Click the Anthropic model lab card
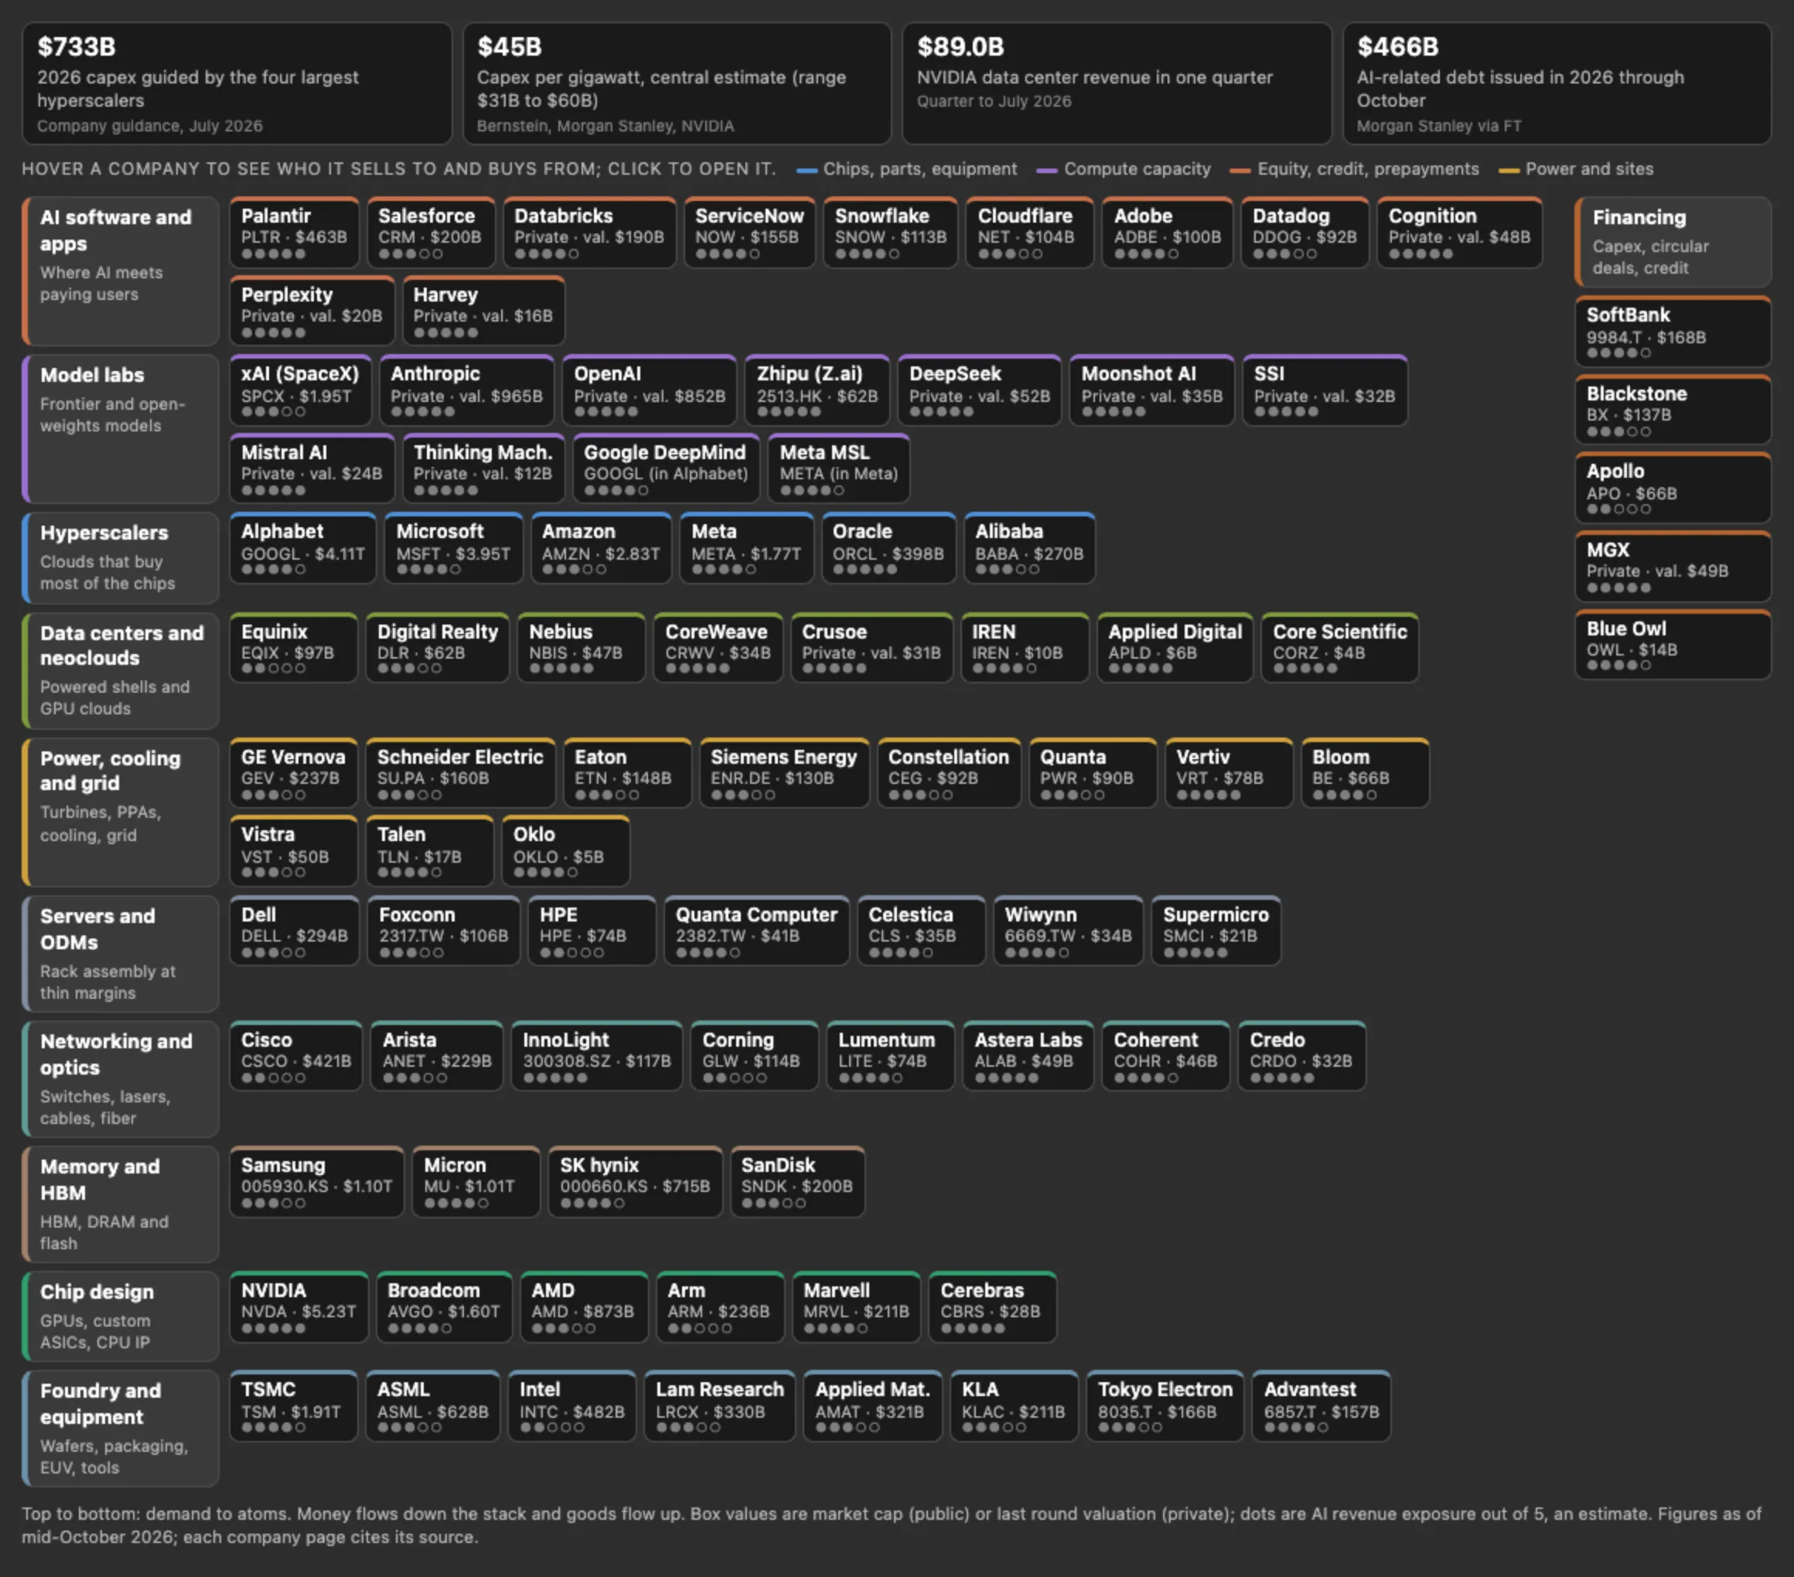Screen dimensions: 1794x1577 tap(466, 390)
